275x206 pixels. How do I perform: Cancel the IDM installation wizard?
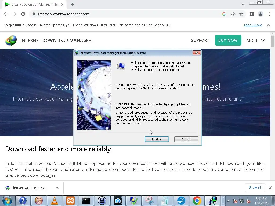click(x=186, y=139)
